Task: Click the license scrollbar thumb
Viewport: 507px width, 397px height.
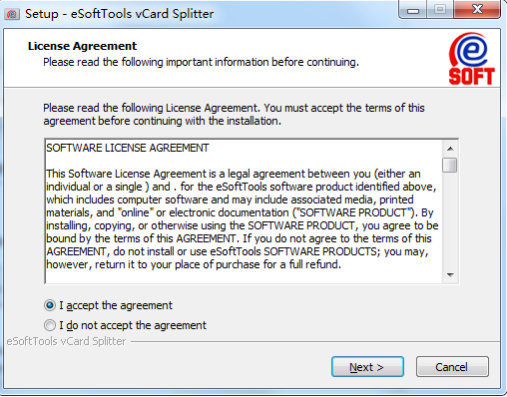Action: pyautogui.click(x=450, y=166)
